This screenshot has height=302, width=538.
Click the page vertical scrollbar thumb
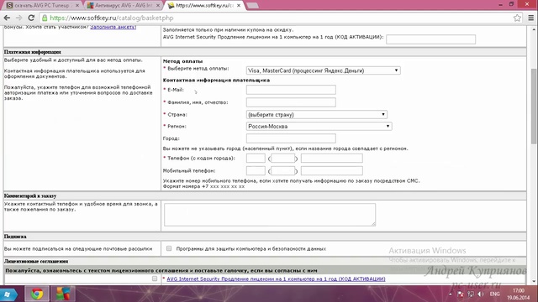click(x=534, y=107)
